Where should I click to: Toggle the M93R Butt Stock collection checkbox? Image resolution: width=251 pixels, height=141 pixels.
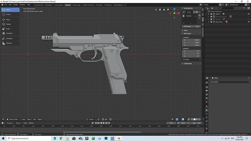point(211,17)
